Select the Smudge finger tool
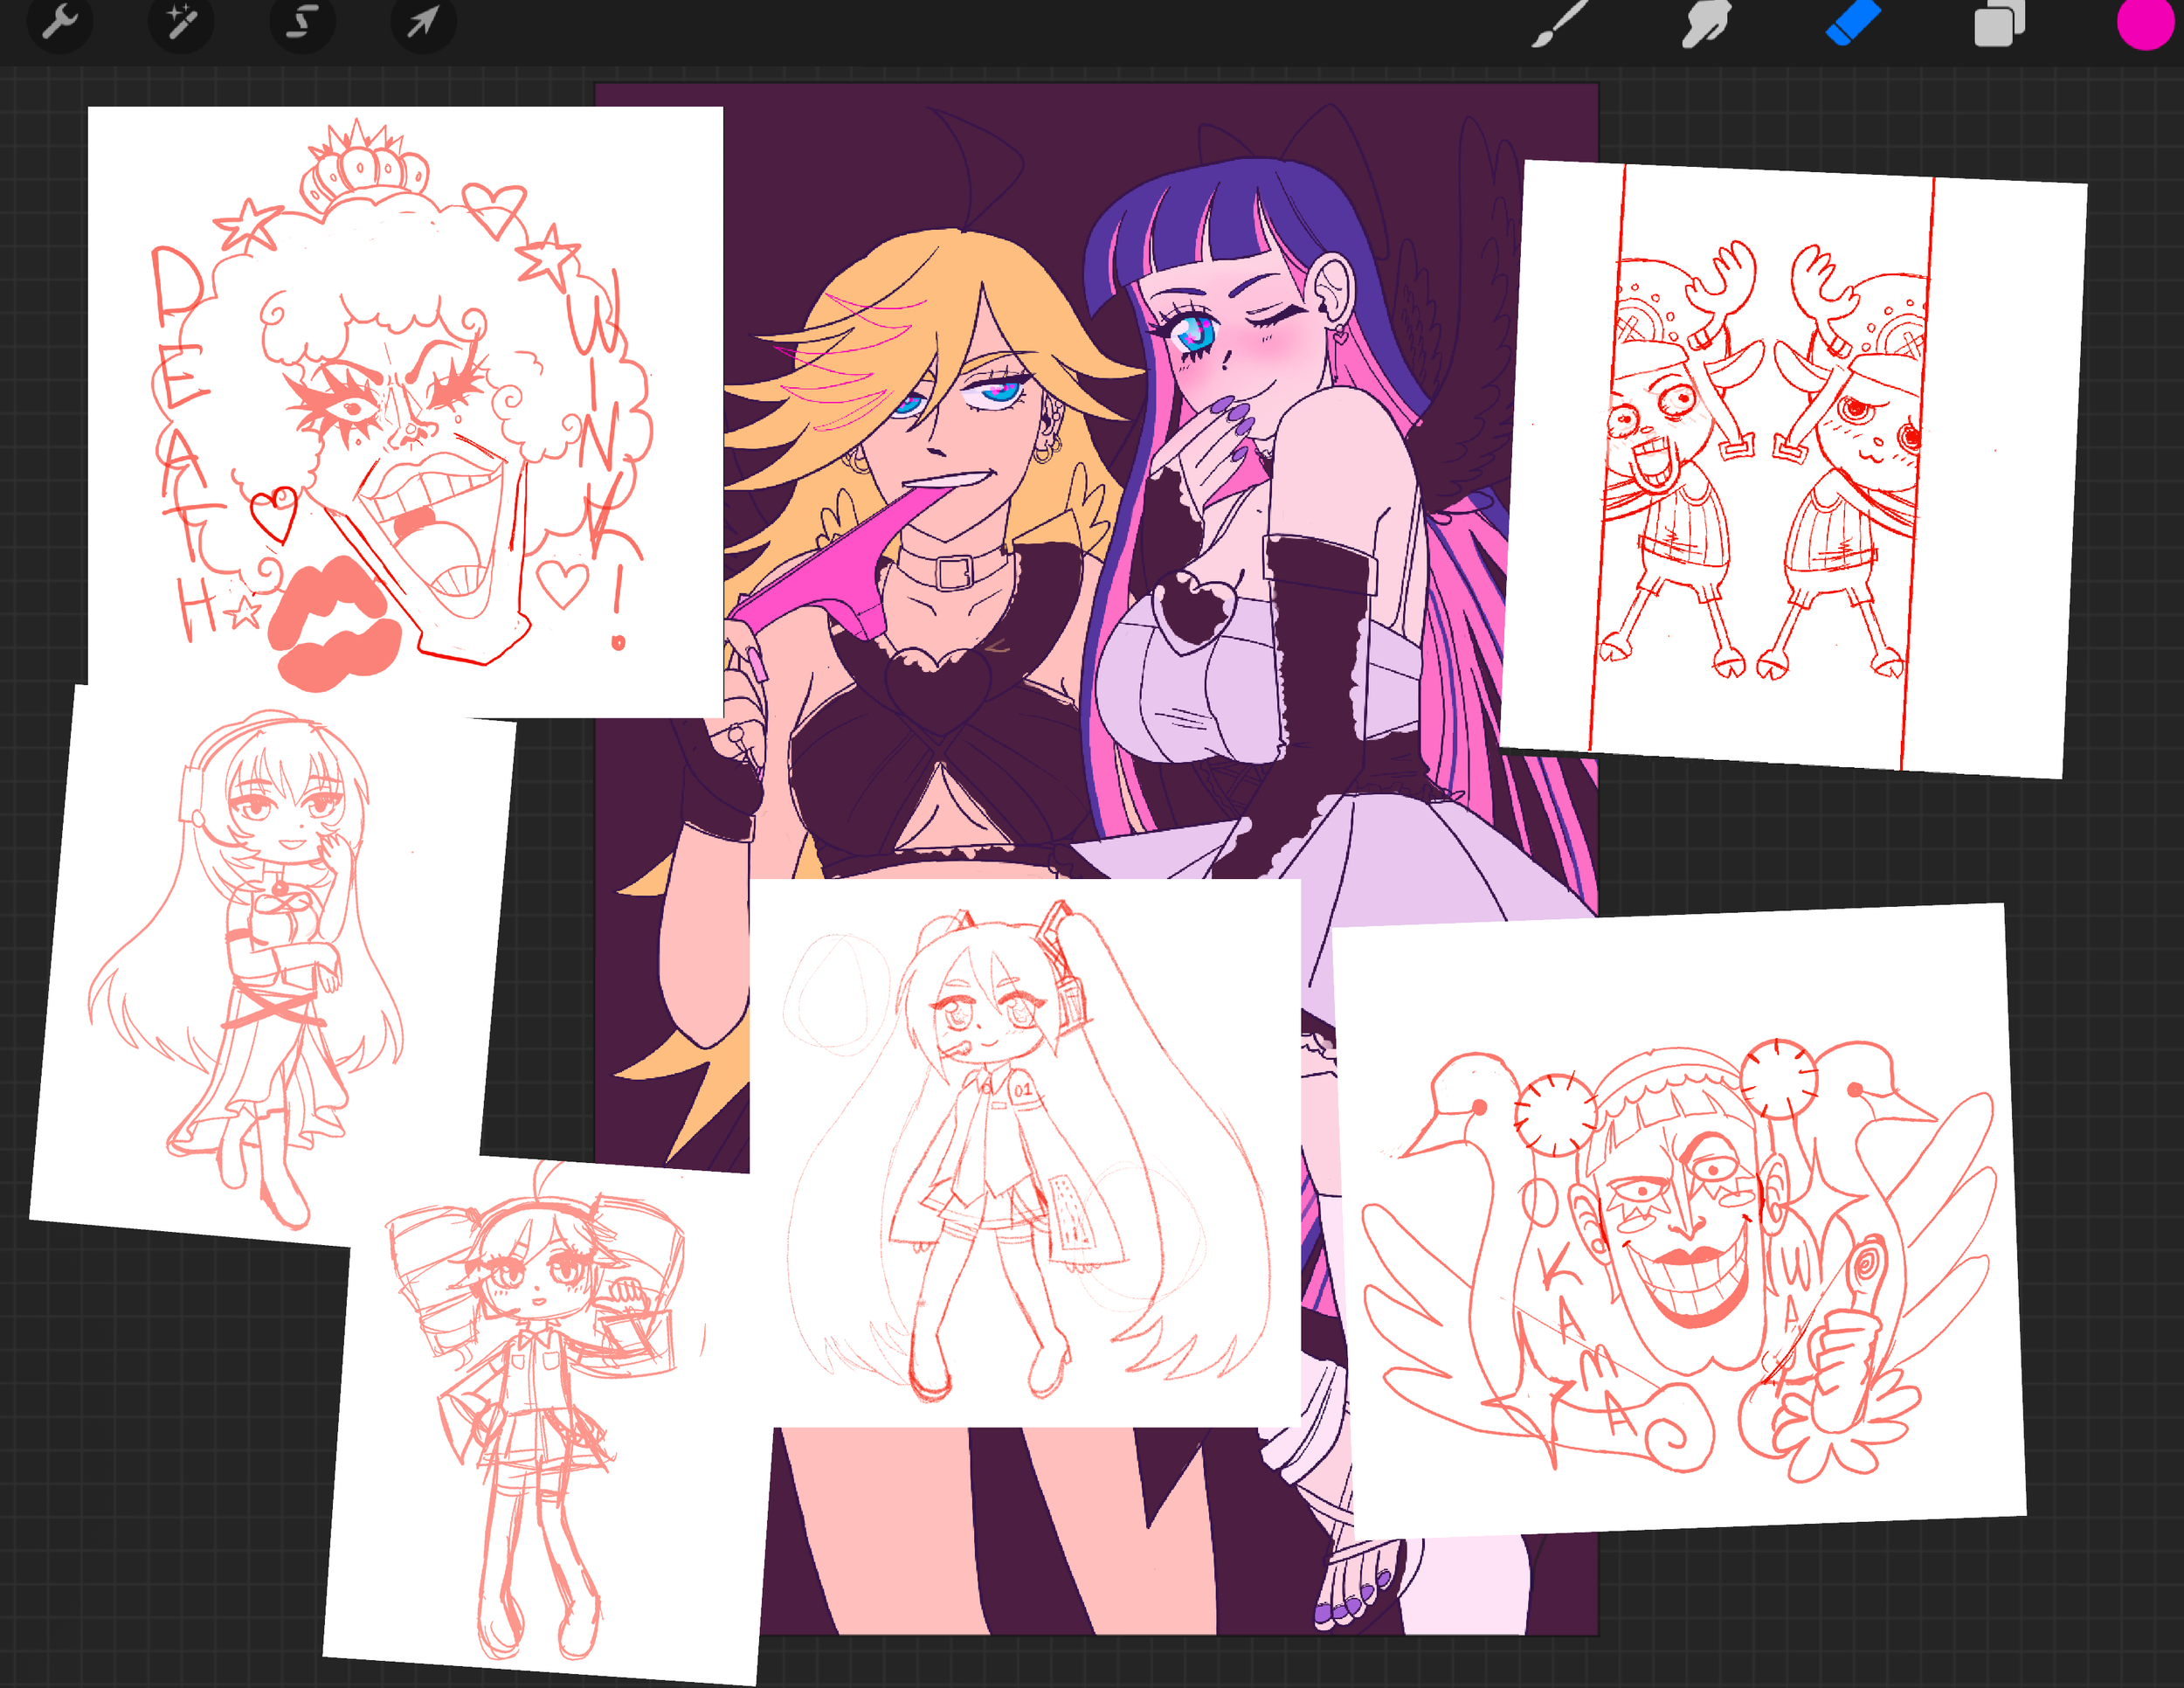The image size is (2184, 1688). (1705, 24)
